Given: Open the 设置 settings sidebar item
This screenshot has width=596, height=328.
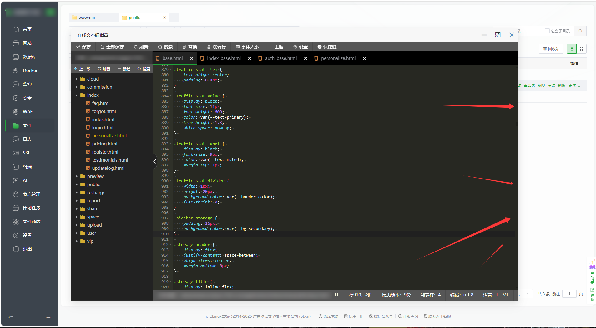Looking at the screenshot, I should [27, 235].
